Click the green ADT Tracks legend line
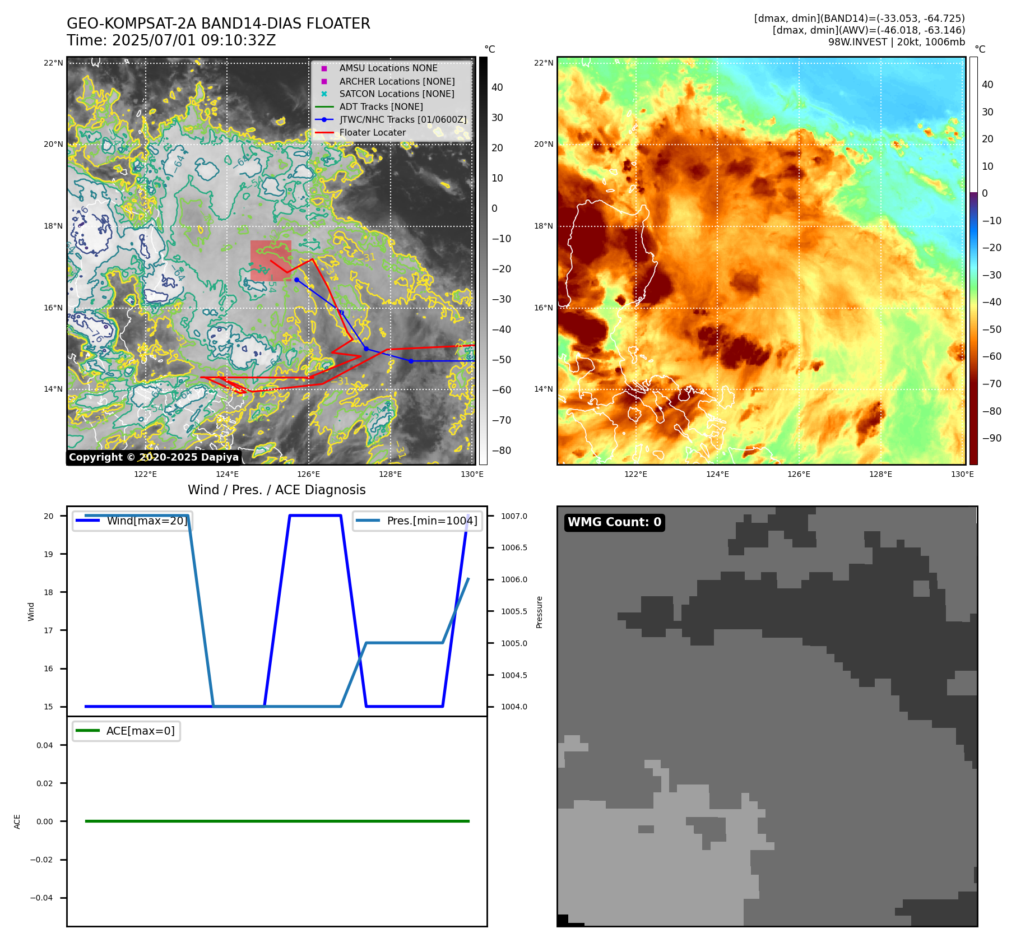This screenshot has width=1016, height=947. tap(324, 107)
